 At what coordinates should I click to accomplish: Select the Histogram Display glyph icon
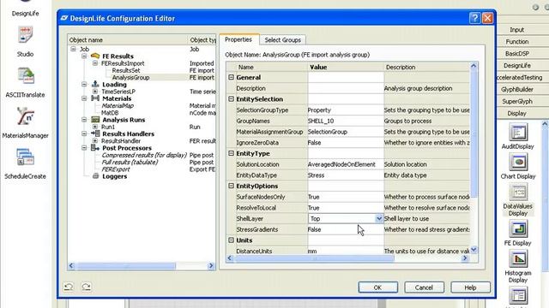[x=518, y=258]
